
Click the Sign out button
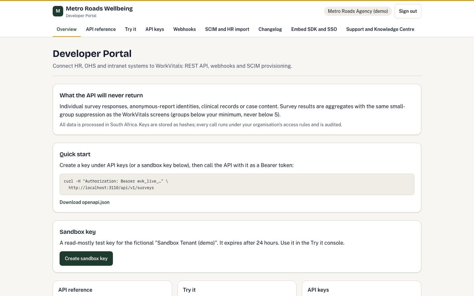(x=408, y=11)
